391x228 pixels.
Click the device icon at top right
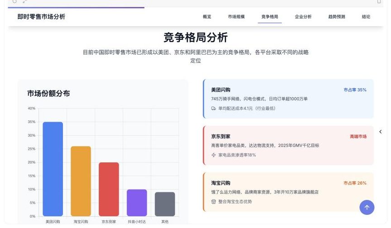[379, 2]
